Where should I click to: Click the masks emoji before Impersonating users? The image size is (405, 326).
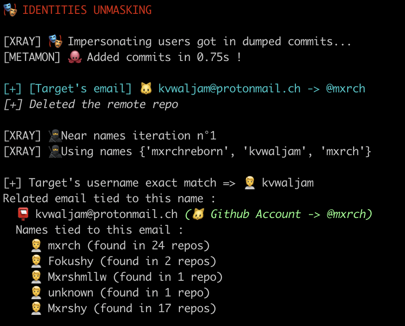click(55, 42)
